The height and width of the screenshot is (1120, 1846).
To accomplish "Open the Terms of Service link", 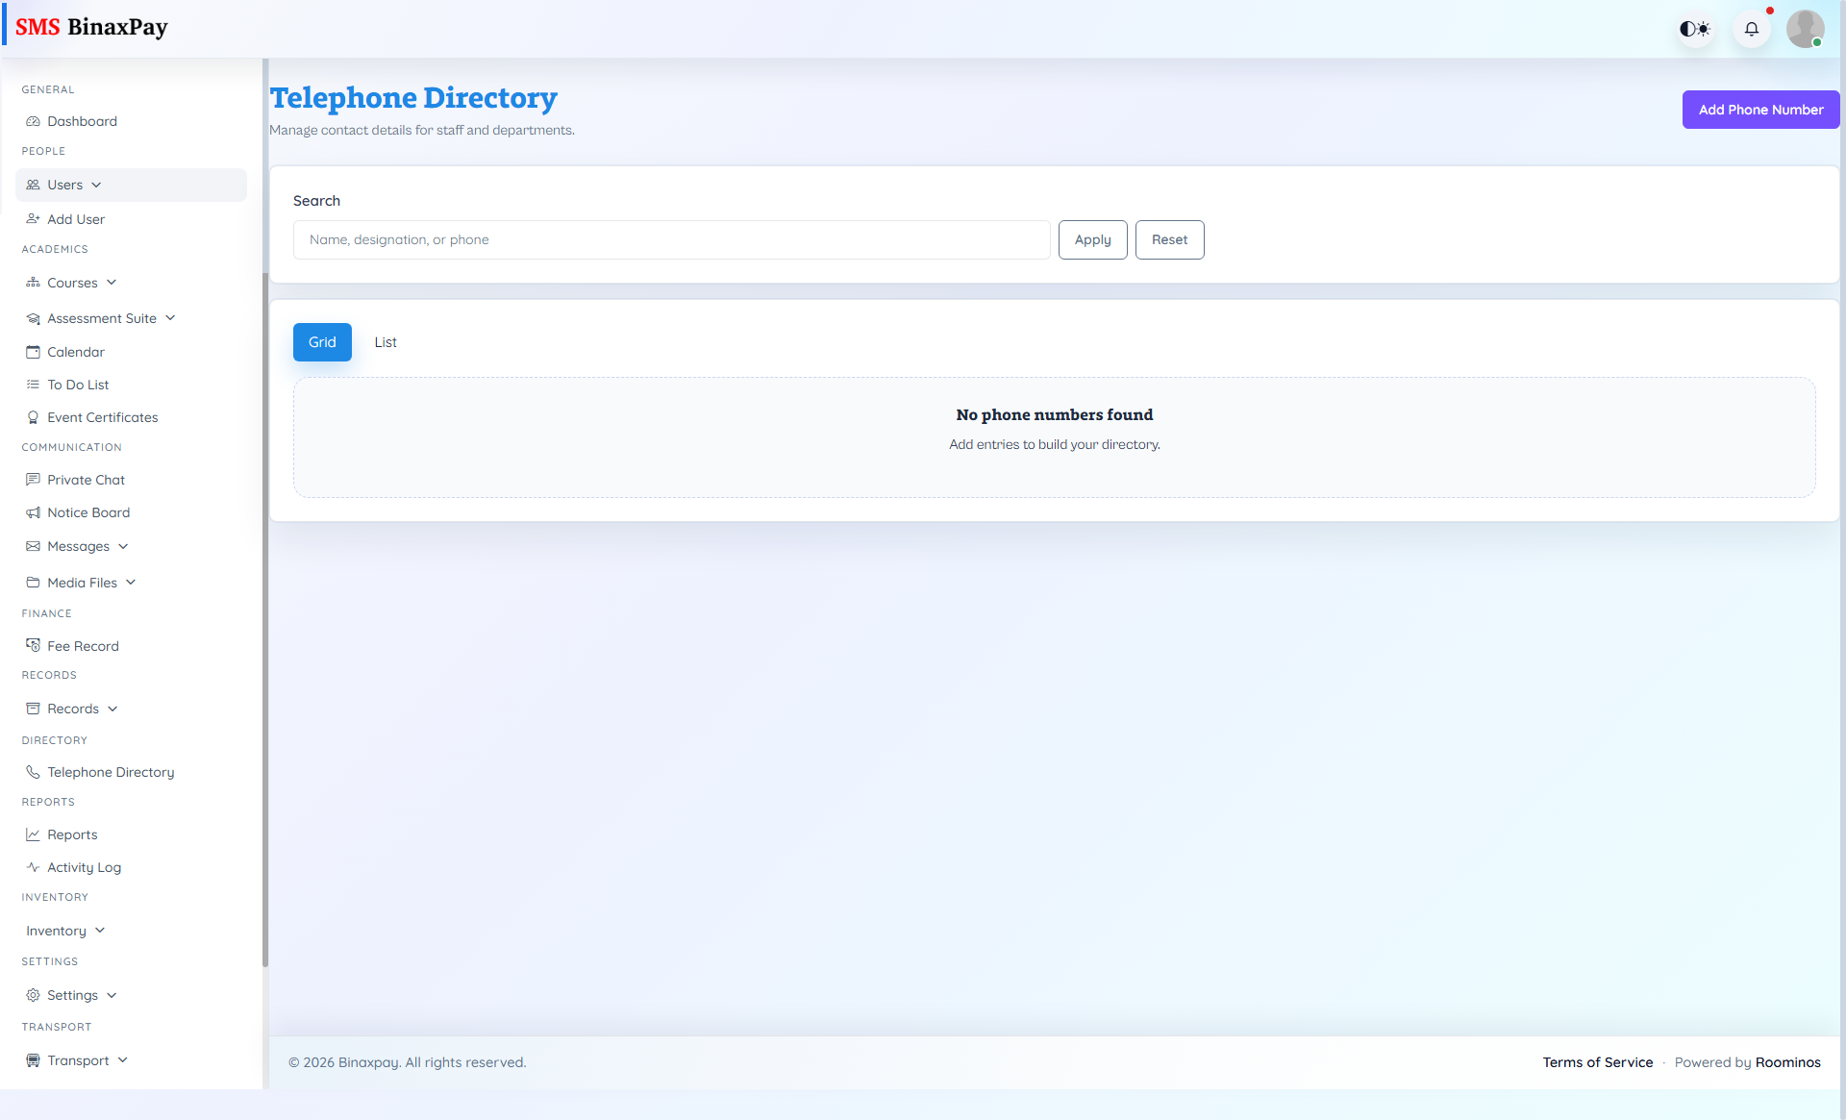I will pyautogui.click(x=1597, y=1062).
